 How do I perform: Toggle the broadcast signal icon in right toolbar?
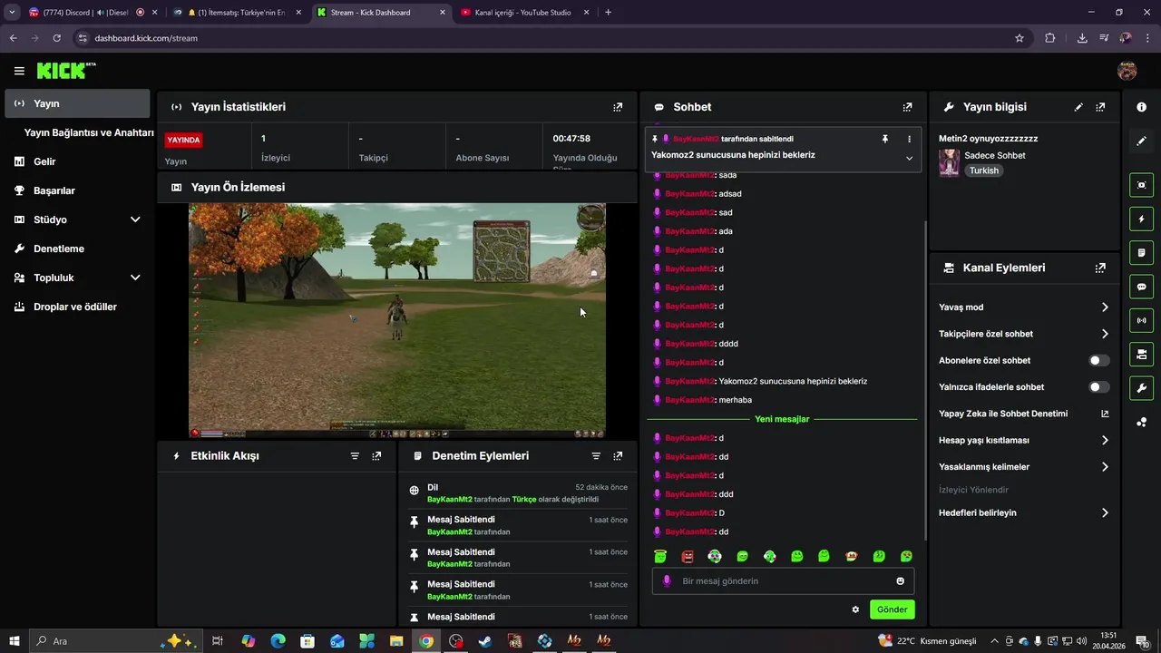(x=1141, y=320)
